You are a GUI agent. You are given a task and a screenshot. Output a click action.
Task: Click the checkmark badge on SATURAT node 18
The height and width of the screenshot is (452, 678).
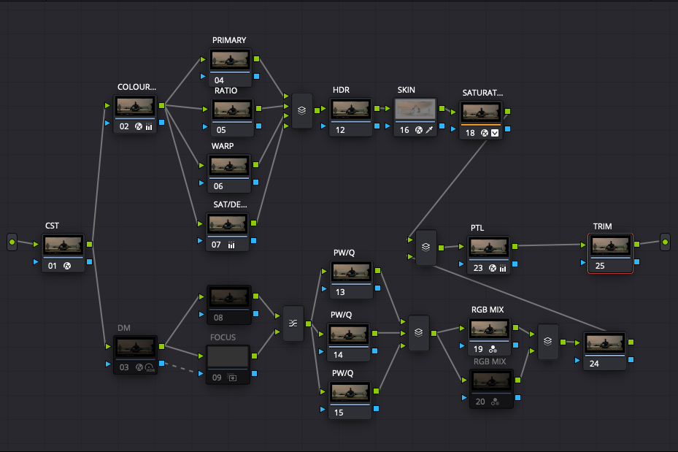(x=495, y=133)
